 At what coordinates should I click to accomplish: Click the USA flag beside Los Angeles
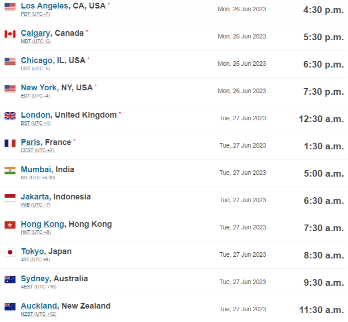[x=10, y=7]
